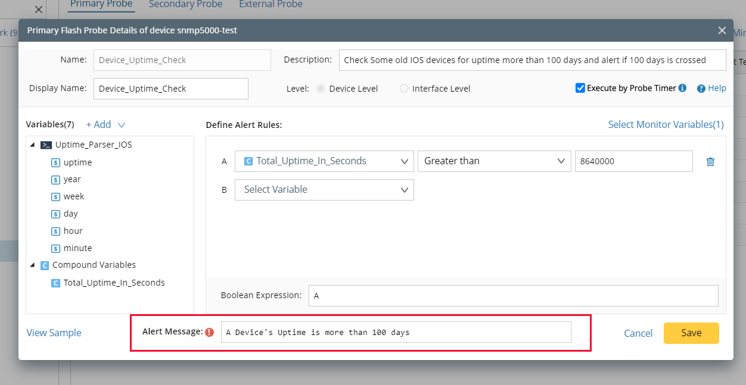Collapse the Compound Variables tree node
Viewport: 746px width, 385px height.
coord(33,265)
